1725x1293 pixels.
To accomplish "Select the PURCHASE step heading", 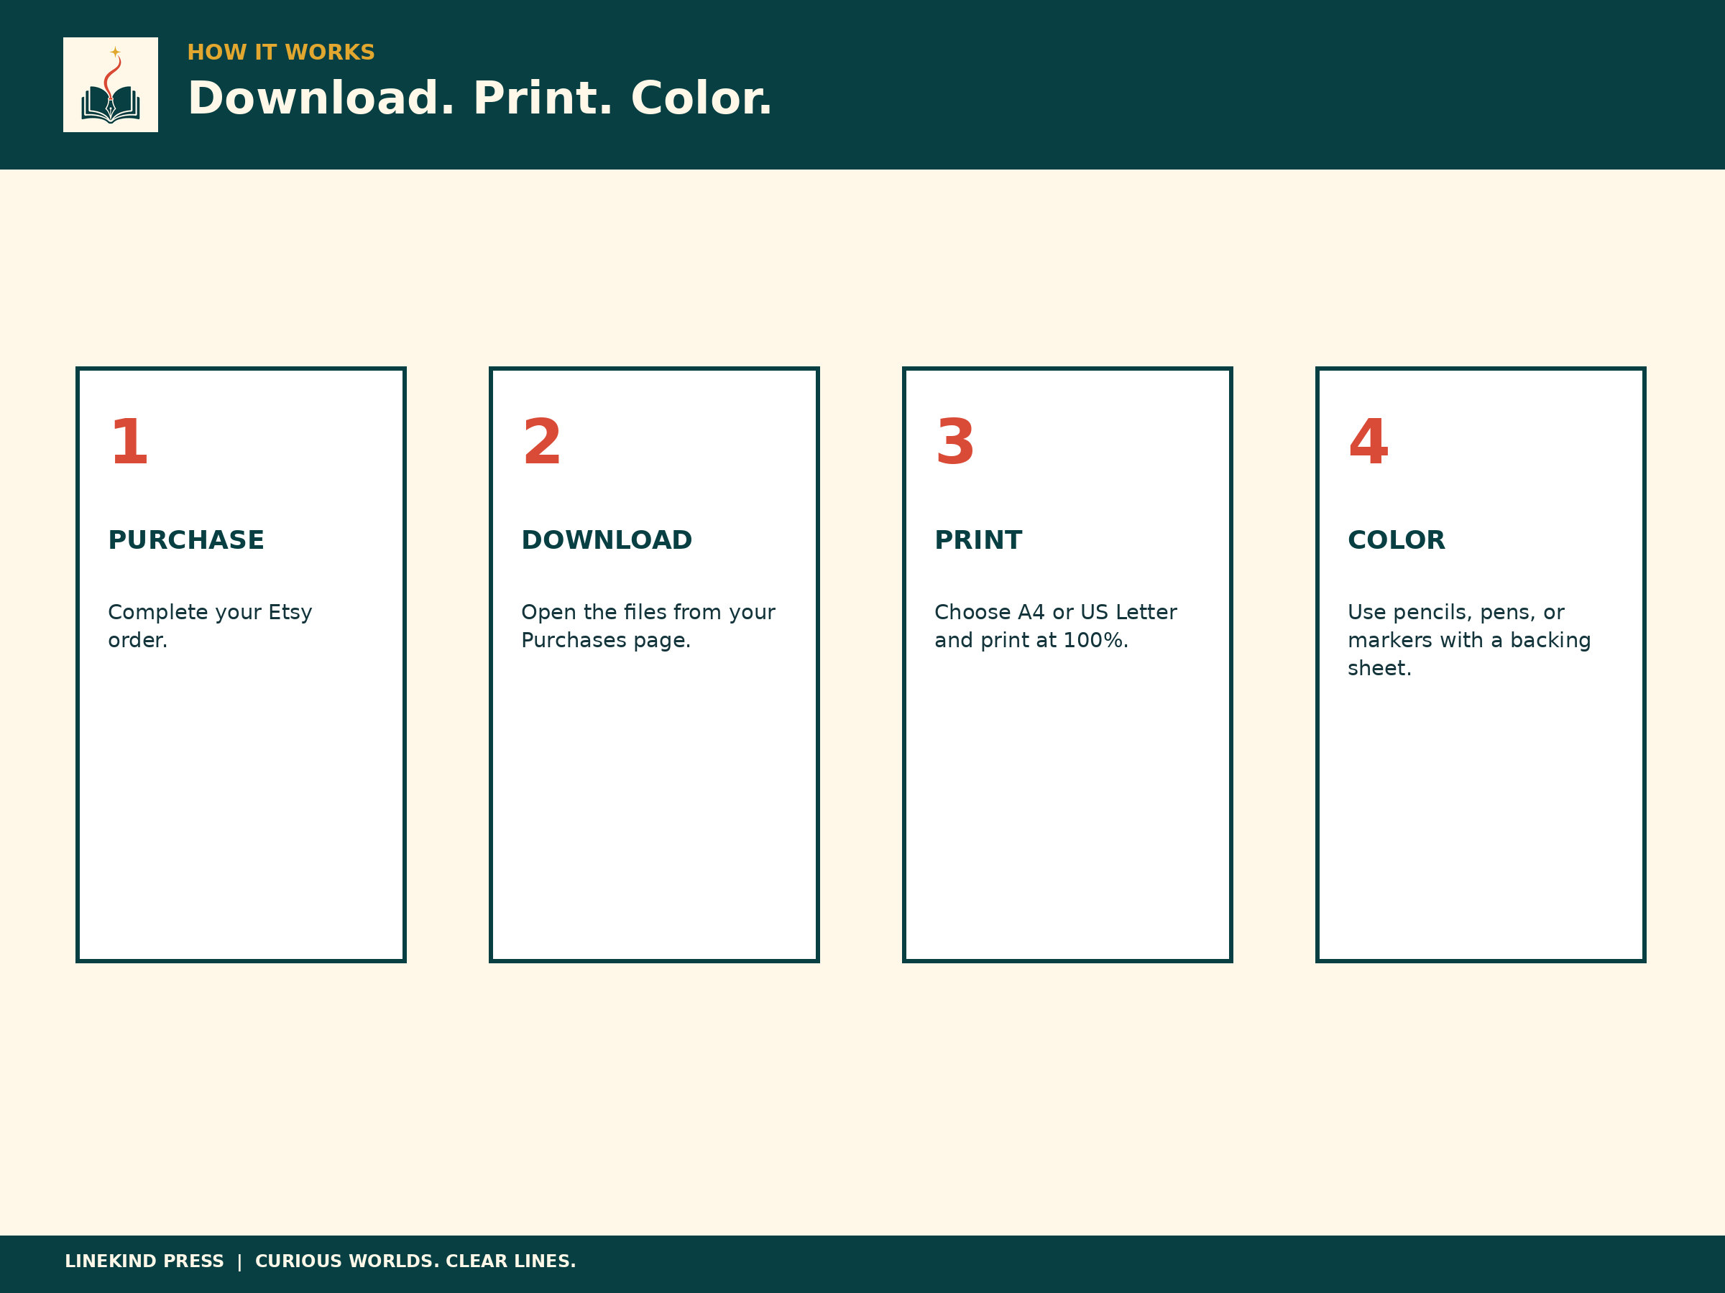I will 185,539.
